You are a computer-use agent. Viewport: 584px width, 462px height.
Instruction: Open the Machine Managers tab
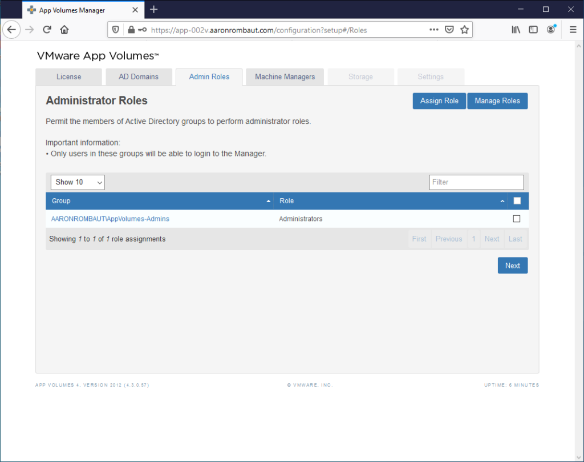click(285, 77)
